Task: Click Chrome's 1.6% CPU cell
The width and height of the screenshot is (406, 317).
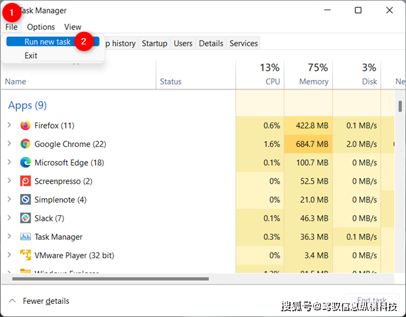Action: pos(260,144)
